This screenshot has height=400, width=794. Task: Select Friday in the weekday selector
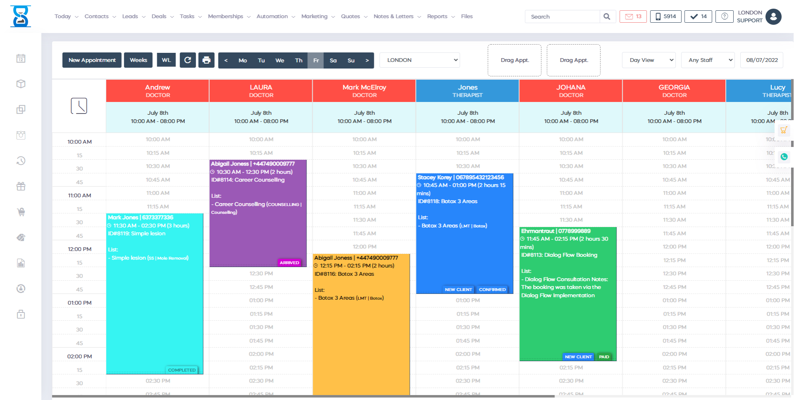pyautogui.click(x=316, y=60)
